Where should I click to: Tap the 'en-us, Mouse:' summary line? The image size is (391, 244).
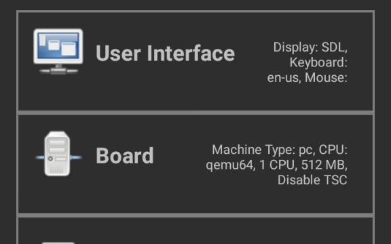coord(308,77)
